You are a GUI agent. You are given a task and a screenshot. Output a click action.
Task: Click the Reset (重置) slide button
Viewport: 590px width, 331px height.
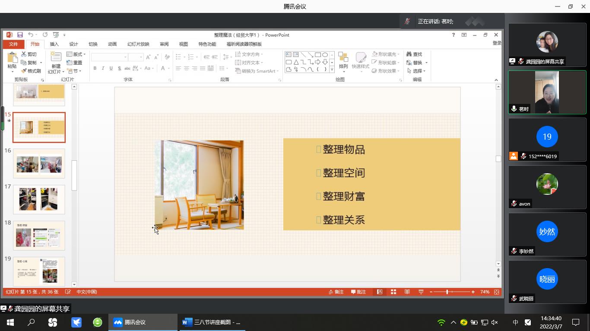(x=75, y=62)
